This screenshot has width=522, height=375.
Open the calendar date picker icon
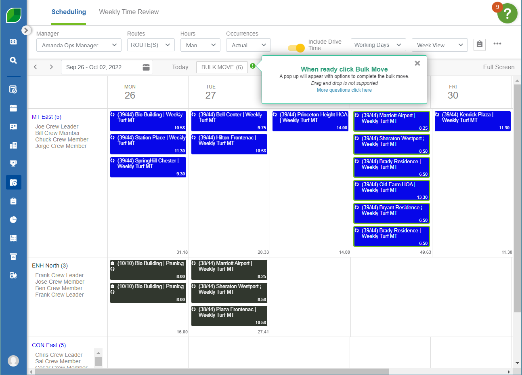[x=146, y=67]
